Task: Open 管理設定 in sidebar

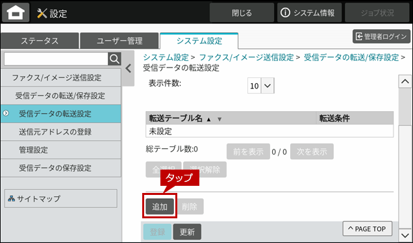Action: click(61, 150)
